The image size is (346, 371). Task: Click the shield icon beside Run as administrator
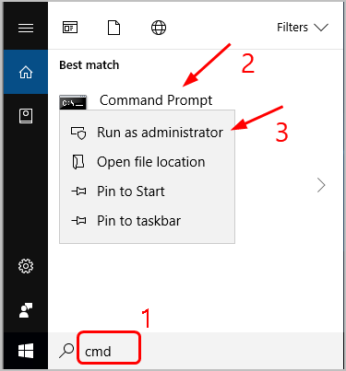pyautogui.click(x=78, y=133)
